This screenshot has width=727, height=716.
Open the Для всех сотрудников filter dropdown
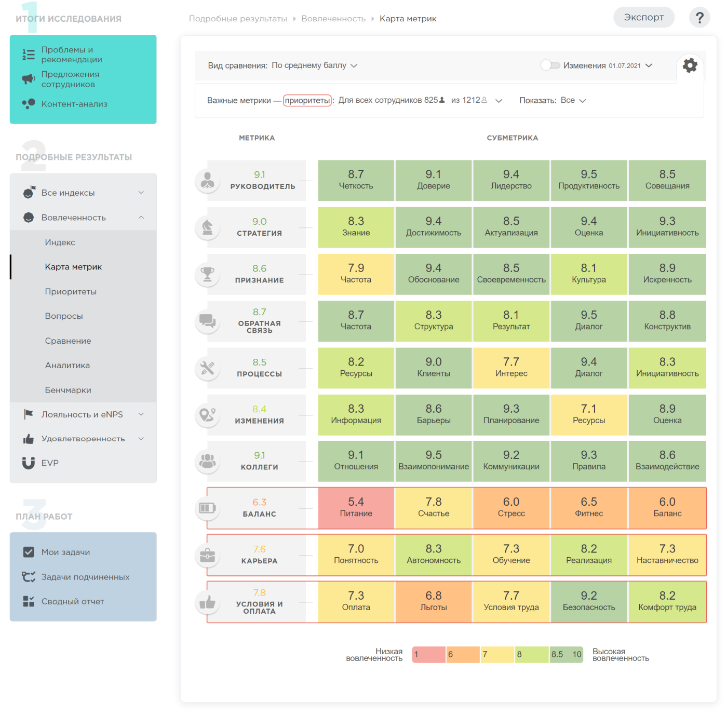coord(420,100)
